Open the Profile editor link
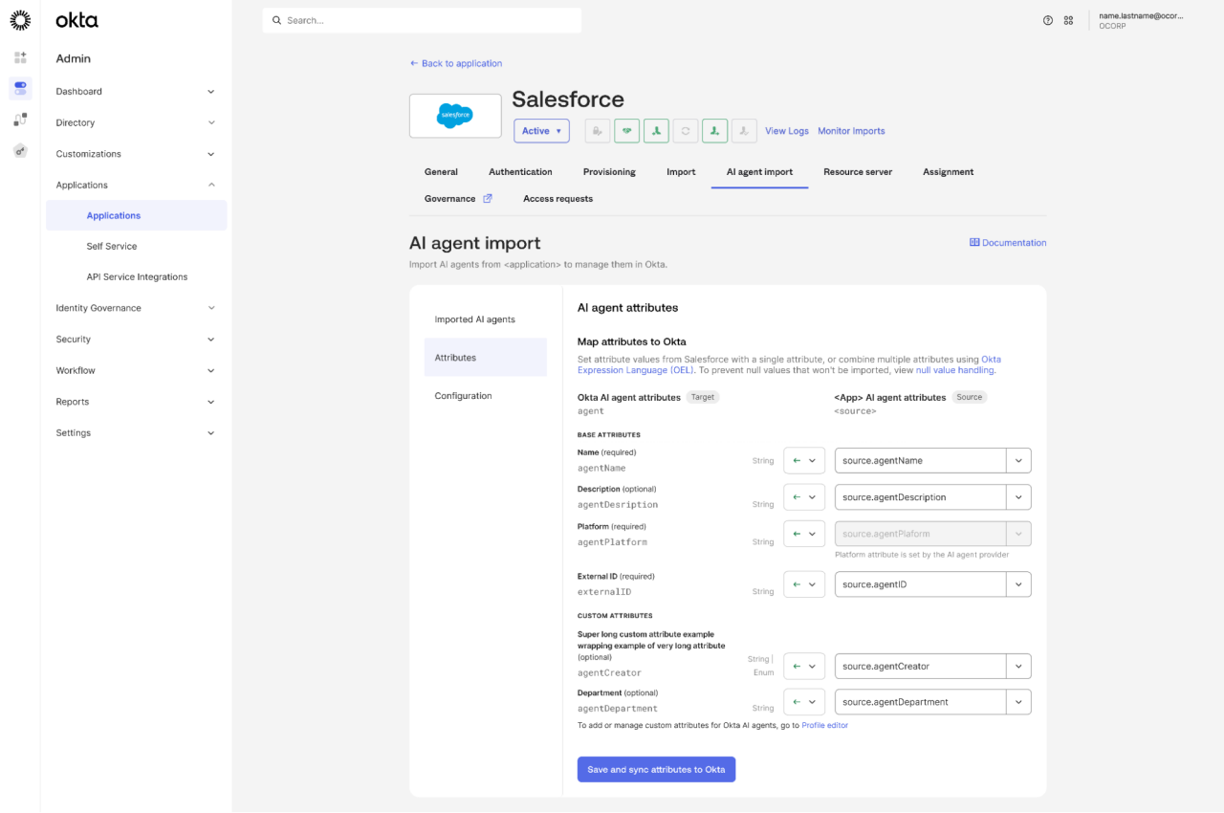The image size is (1224, 813). click(x=824, y=726)
